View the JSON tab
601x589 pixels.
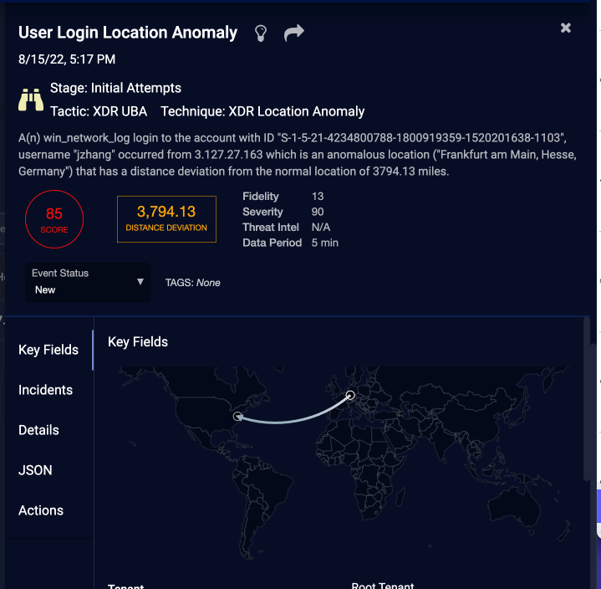pyautogui.click(x=35, y=470)
